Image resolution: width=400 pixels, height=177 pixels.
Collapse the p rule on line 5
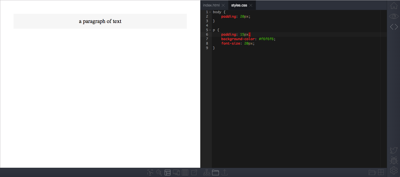pos(210,30)
